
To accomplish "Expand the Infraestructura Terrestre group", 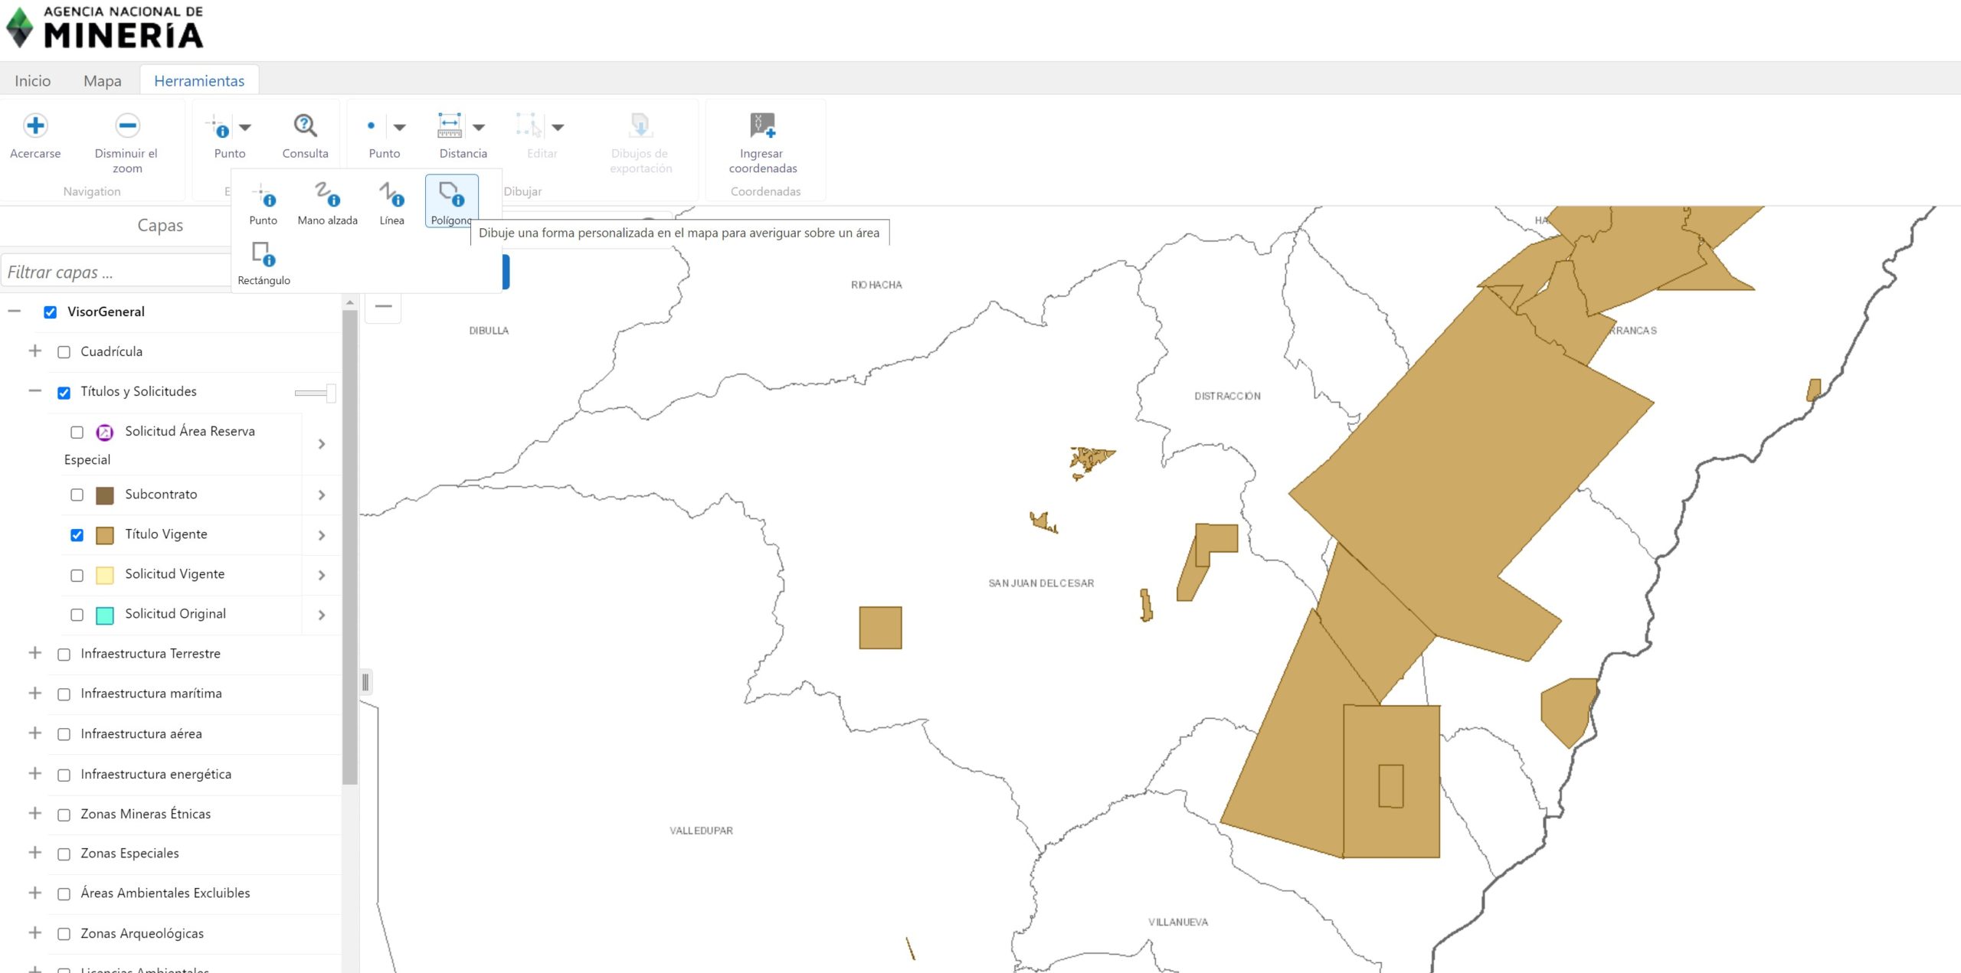I will click(34, 653).
